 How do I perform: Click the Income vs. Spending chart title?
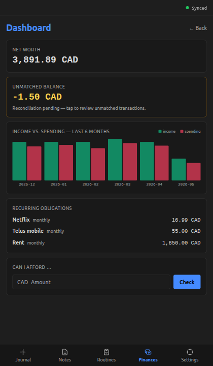pos(61,132)
